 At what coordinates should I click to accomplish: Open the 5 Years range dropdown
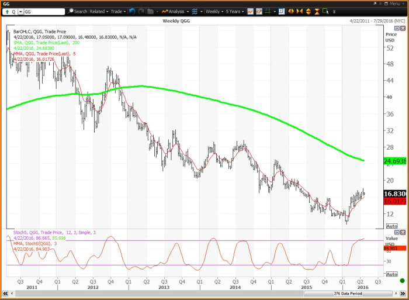pos(234,11)
